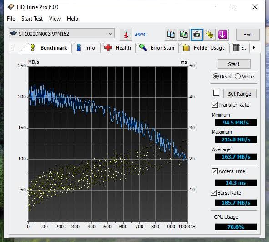Click the Start benchmark button

pyautogui.click(x=234, y=64)
